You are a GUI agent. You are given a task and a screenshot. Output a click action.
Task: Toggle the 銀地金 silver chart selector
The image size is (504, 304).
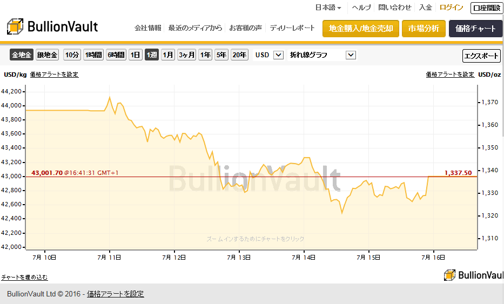coord(47,55)
